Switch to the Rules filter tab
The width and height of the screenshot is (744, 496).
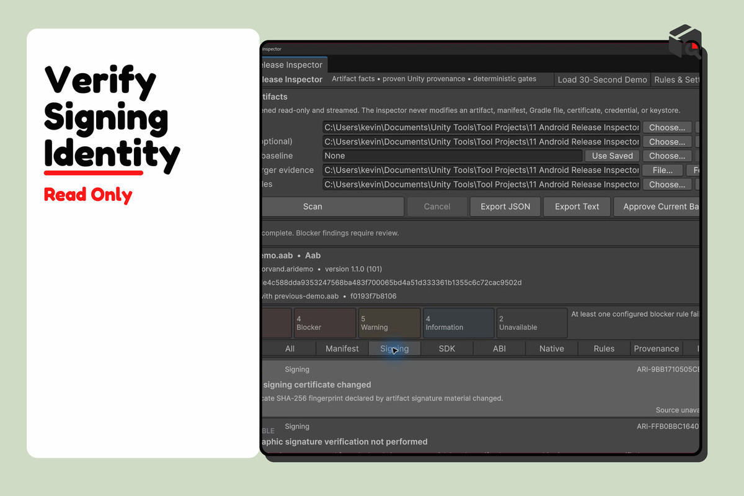pos(604,348)
